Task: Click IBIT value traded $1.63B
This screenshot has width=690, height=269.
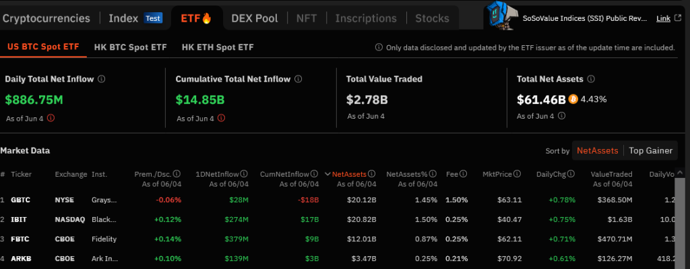Action: [620, 219]
